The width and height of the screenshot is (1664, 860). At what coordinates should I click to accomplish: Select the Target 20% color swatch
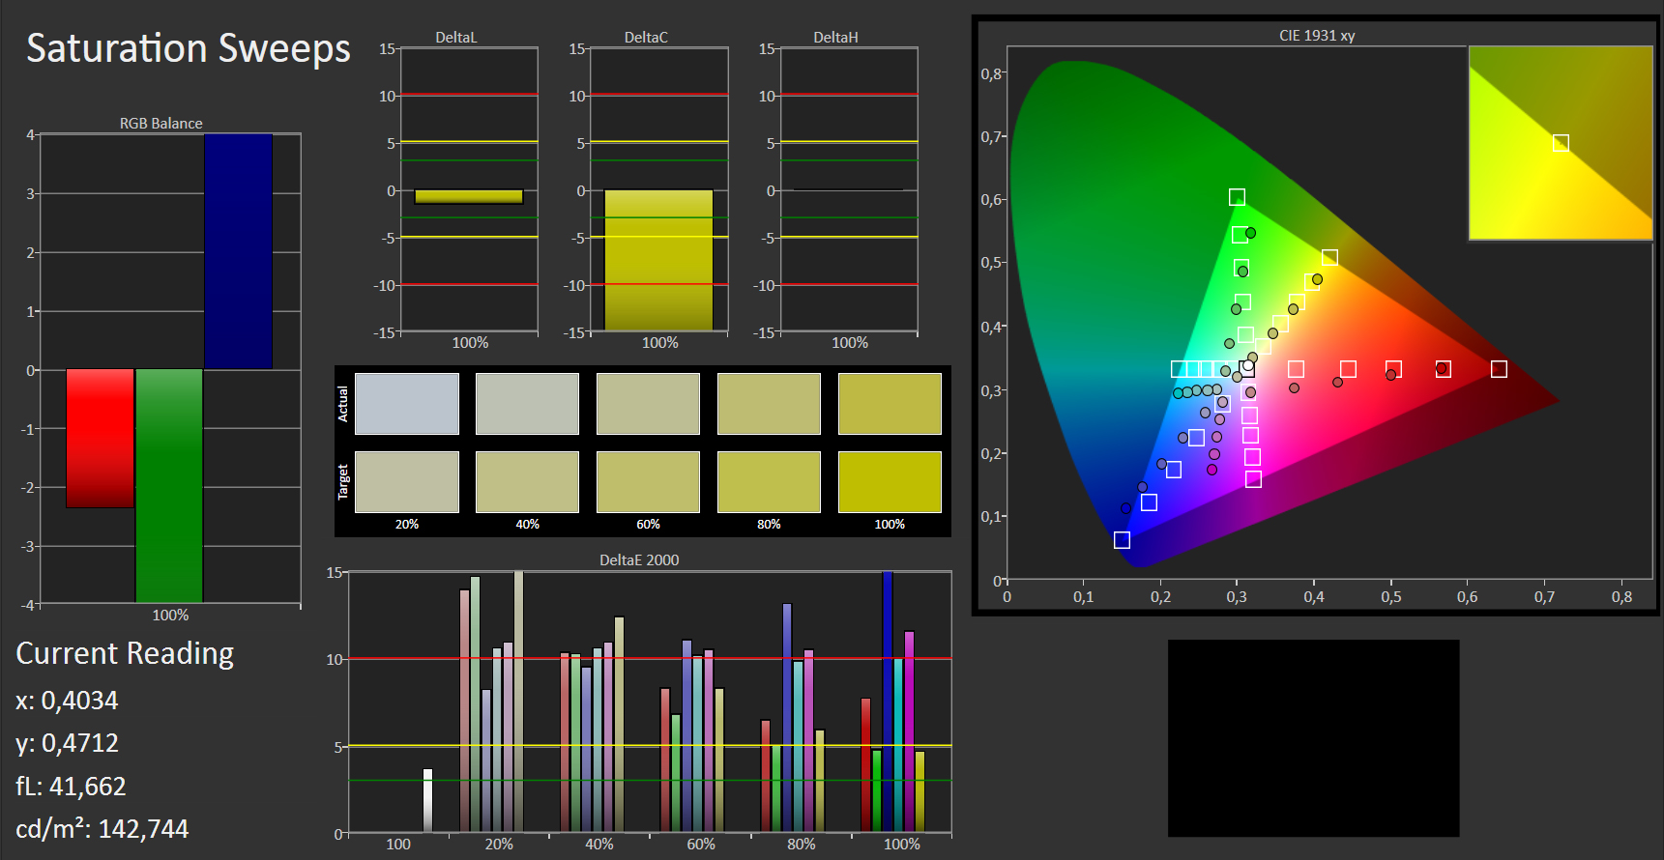[x=406, y=482]
